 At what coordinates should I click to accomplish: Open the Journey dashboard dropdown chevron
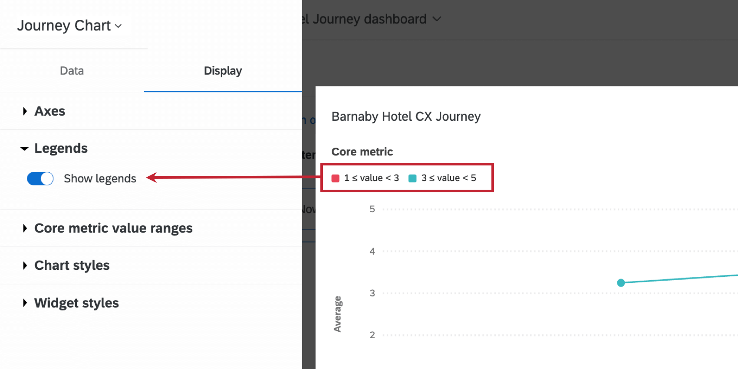437,19
